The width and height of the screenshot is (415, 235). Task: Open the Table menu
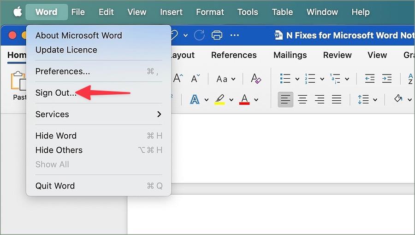282,12
